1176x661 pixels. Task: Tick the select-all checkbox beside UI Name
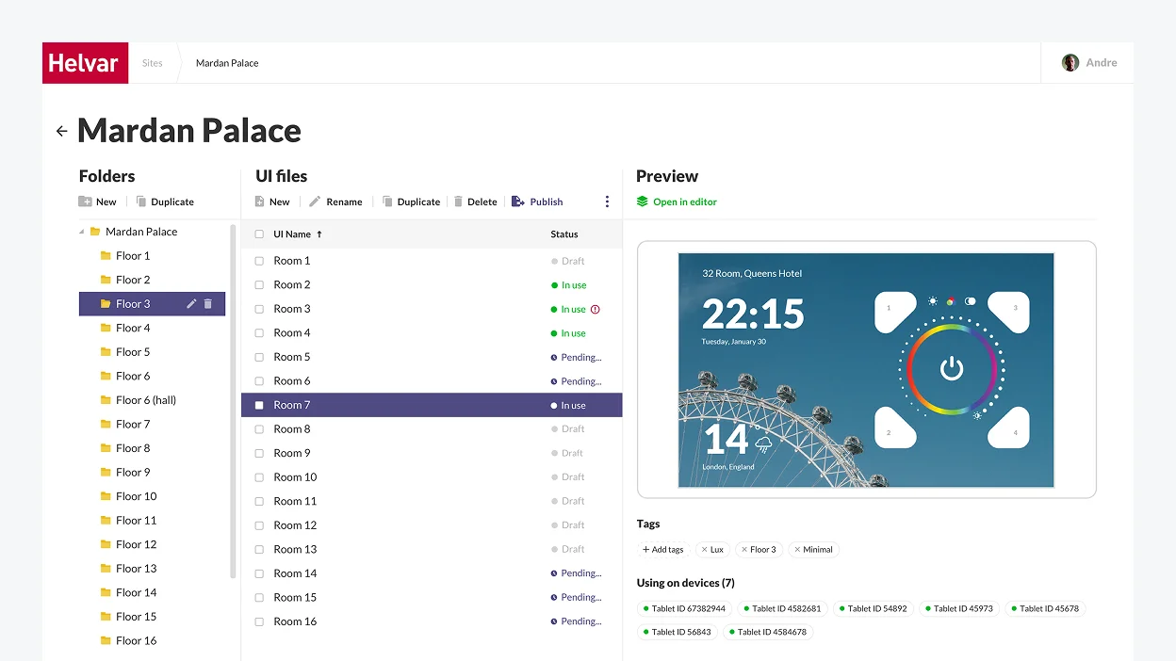coord(259,234)
